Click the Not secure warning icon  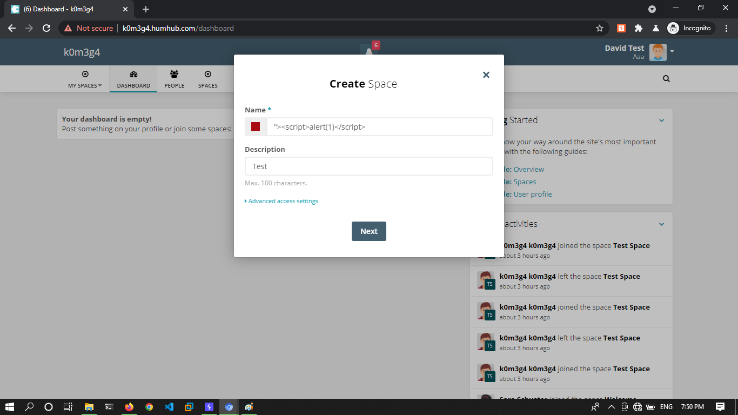pyautogui.click(x=68, y=28)
